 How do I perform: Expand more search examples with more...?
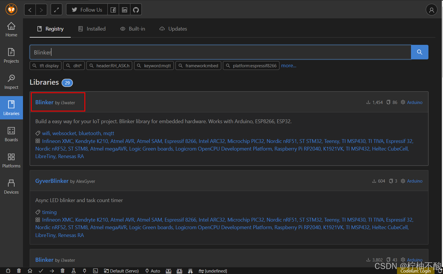tap(289, 66)
